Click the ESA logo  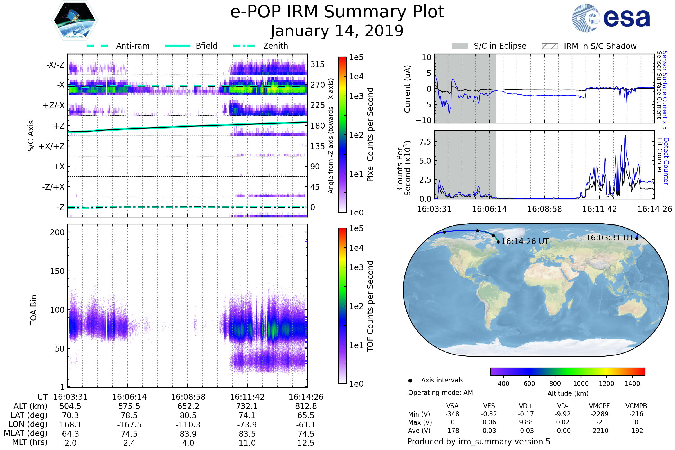[x=611, y=18]
